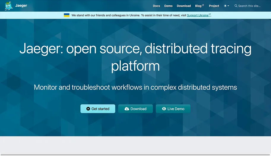Open the Jaeger home brand text
Viewport: 271px width, 156px height.
[x=21, y=6]
